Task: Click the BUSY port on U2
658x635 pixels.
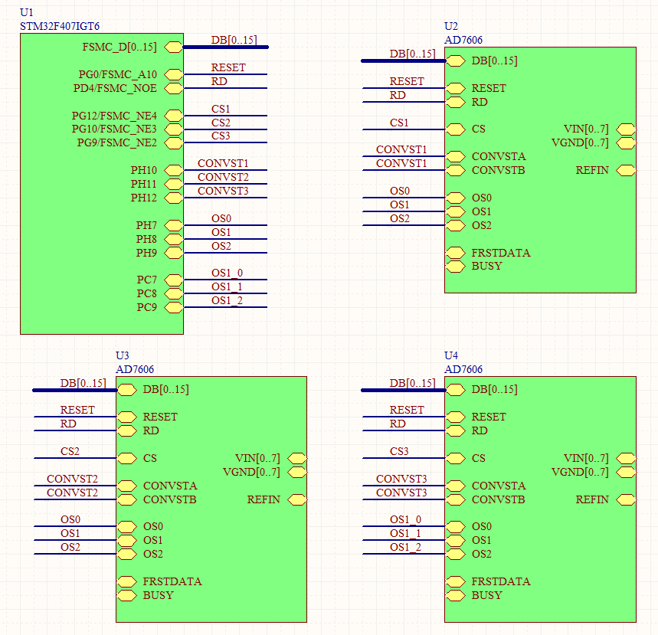Action: (456, 267)
